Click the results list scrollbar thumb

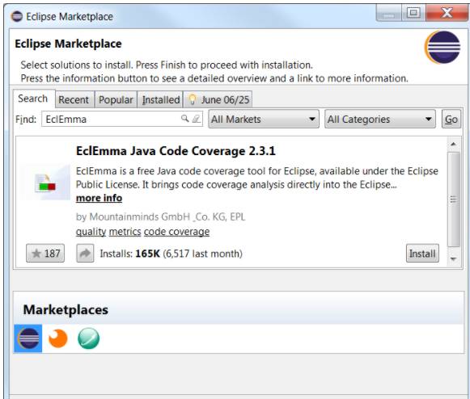454,199
